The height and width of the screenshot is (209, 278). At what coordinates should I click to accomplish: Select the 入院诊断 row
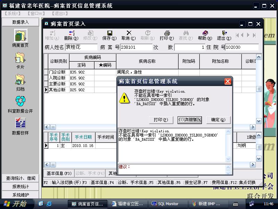80,78
